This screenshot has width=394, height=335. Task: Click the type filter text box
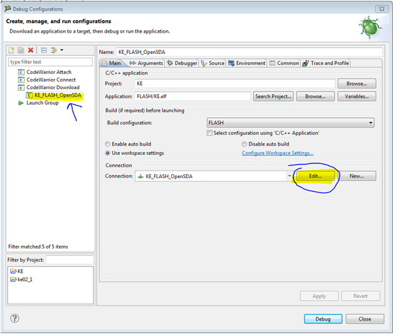(50, 62)
